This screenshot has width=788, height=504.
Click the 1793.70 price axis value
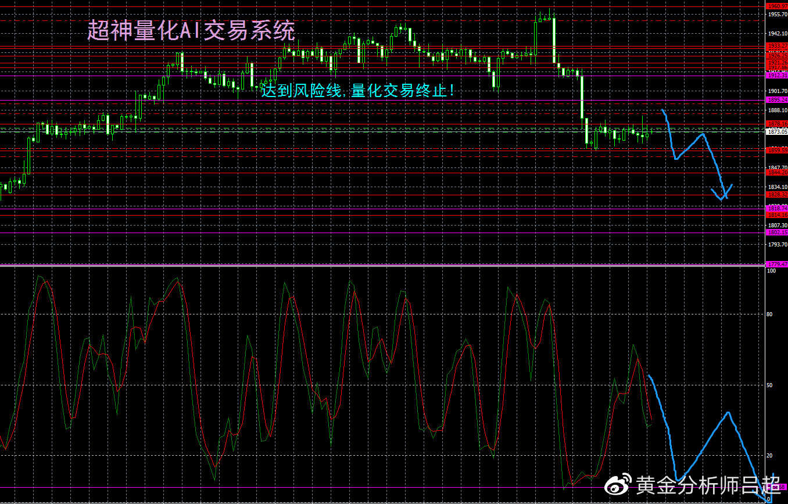point(777,245)
